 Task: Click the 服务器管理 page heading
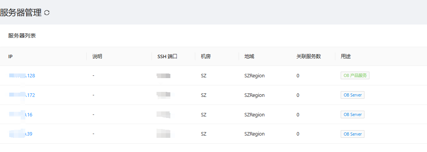tap(21, 13)
